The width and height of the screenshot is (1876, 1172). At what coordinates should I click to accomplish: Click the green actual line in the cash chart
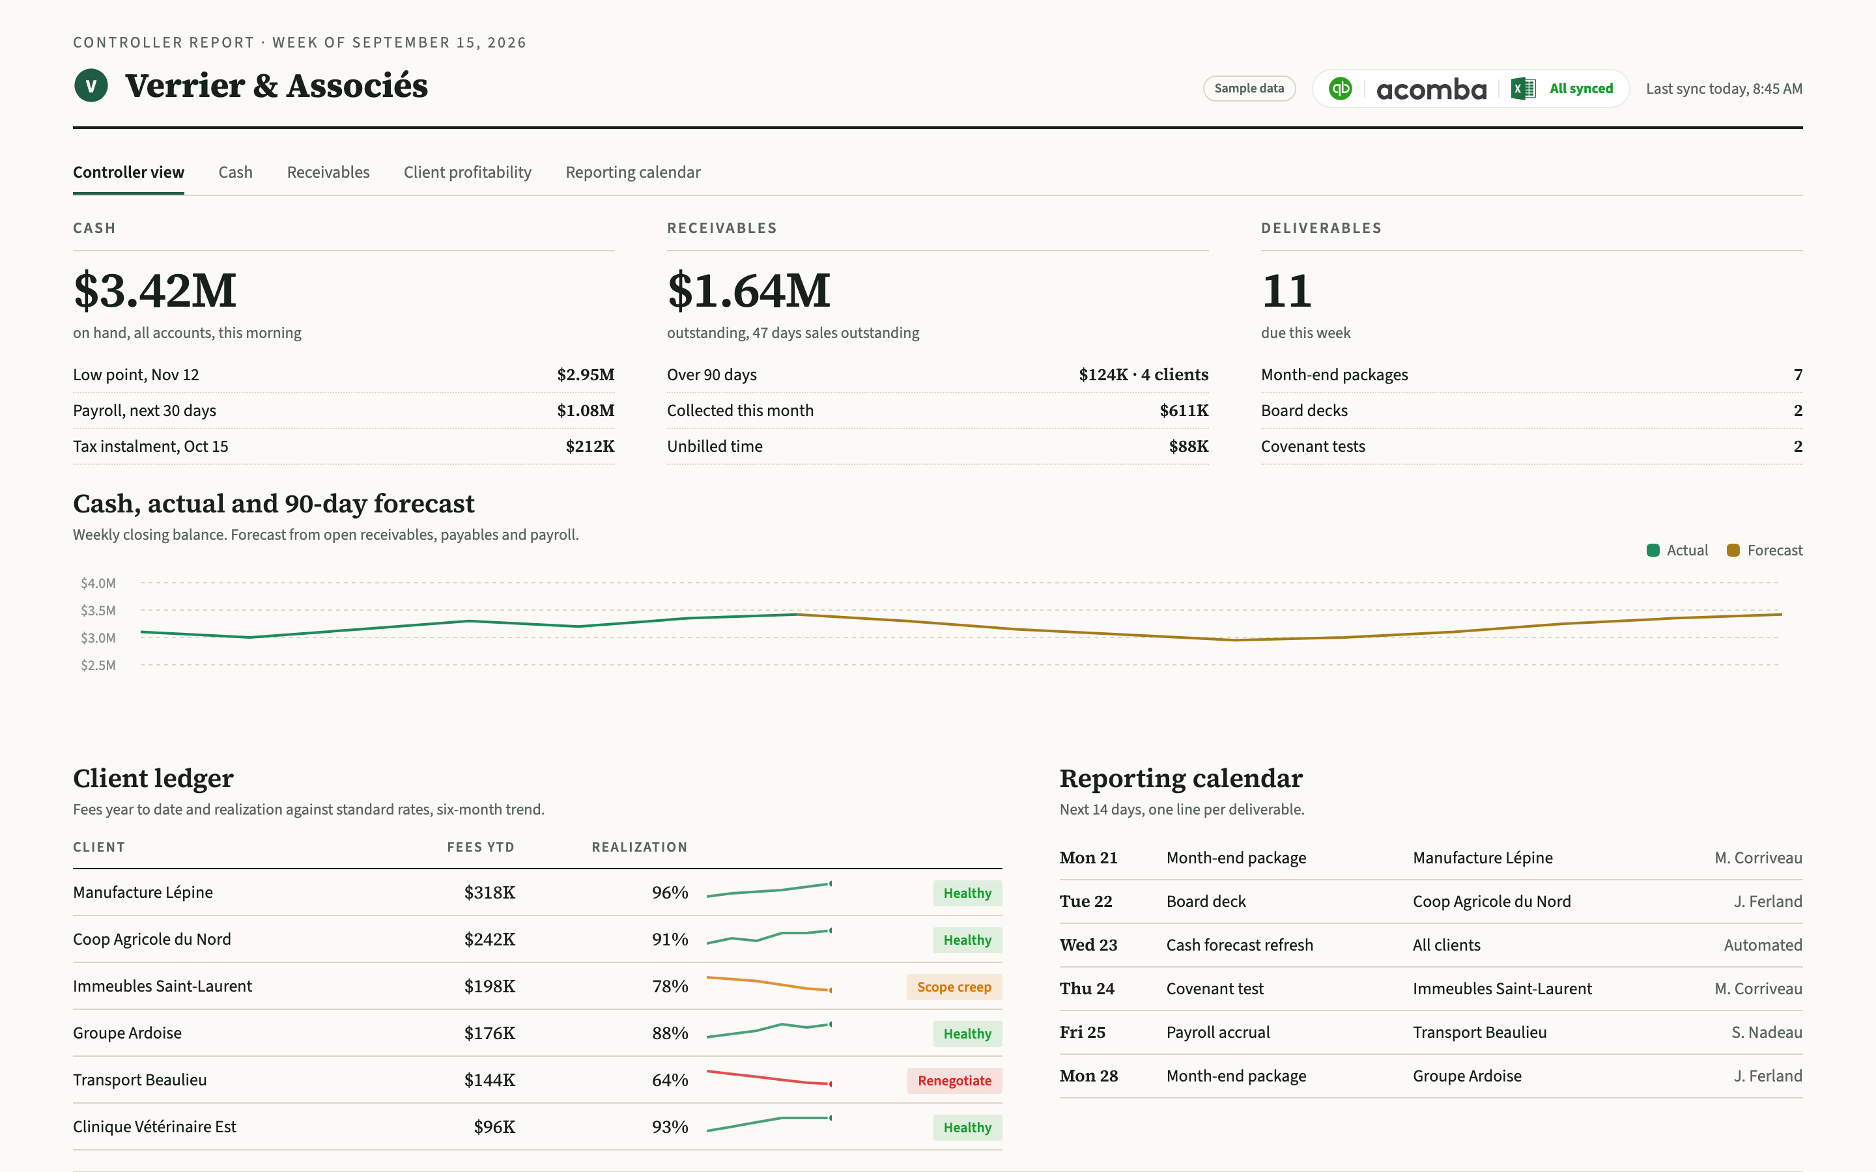coord(469,626)
